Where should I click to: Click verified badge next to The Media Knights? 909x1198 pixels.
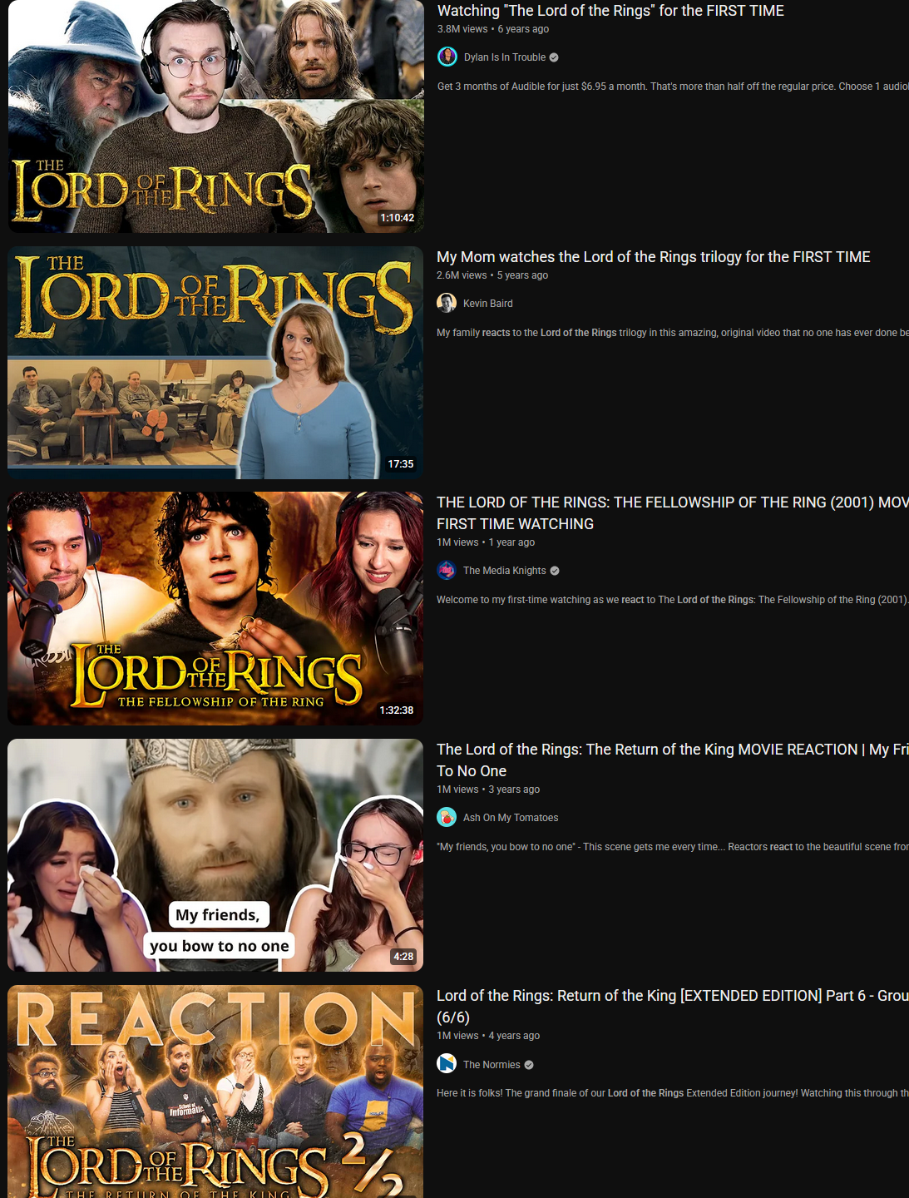tap(555, 571)
